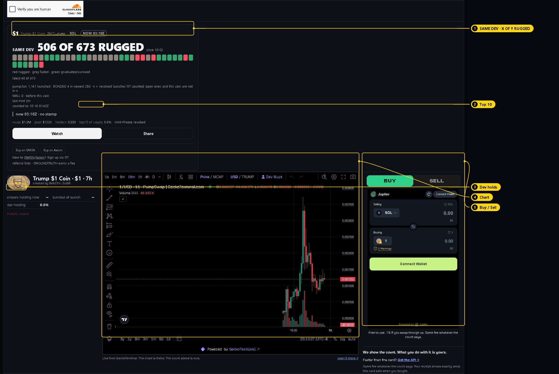Check the Verify you are human box
This screenshot has height=374, width=559.
12,9
